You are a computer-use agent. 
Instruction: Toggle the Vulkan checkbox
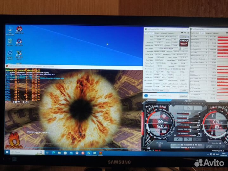tap(155, 86)
